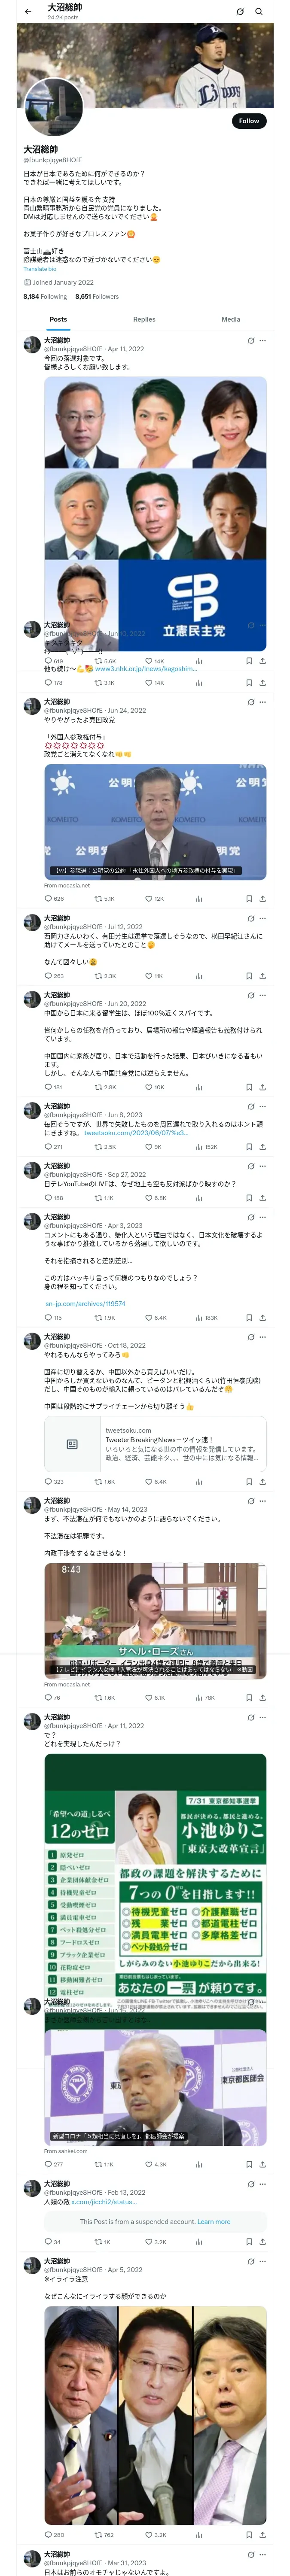290x2576 pixels.
Task: Like the Jun 24, 2022 post with 12K likes
Action: (x=149, y=898)
